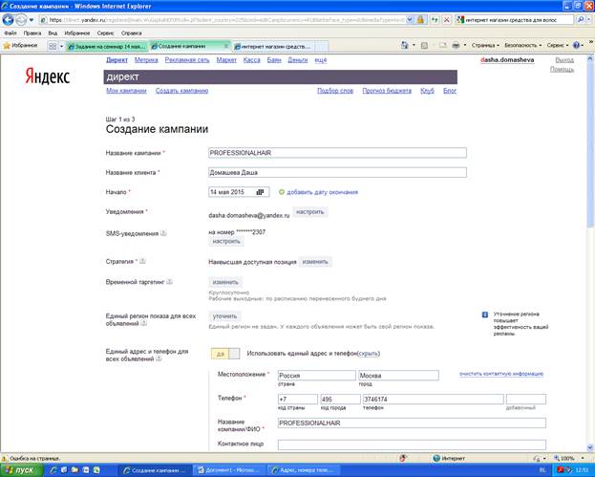This screenshot has height=477, width=595.
Task: Open Favorites with the star Избранное button
Action: (x=20, y=46)
